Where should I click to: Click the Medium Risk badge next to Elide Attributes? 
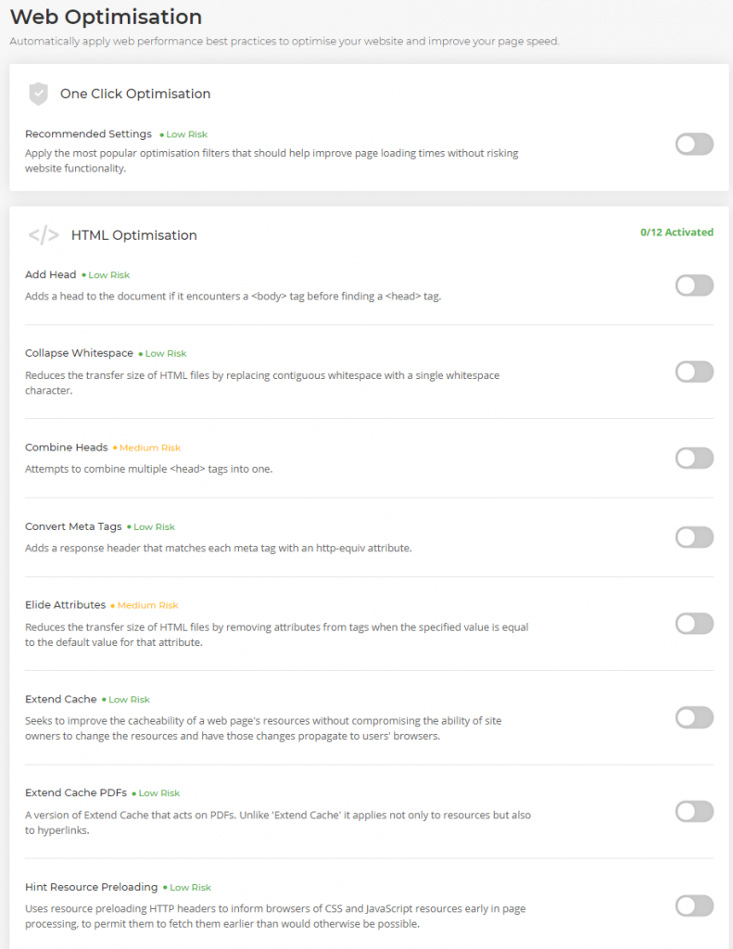[145, 605]
